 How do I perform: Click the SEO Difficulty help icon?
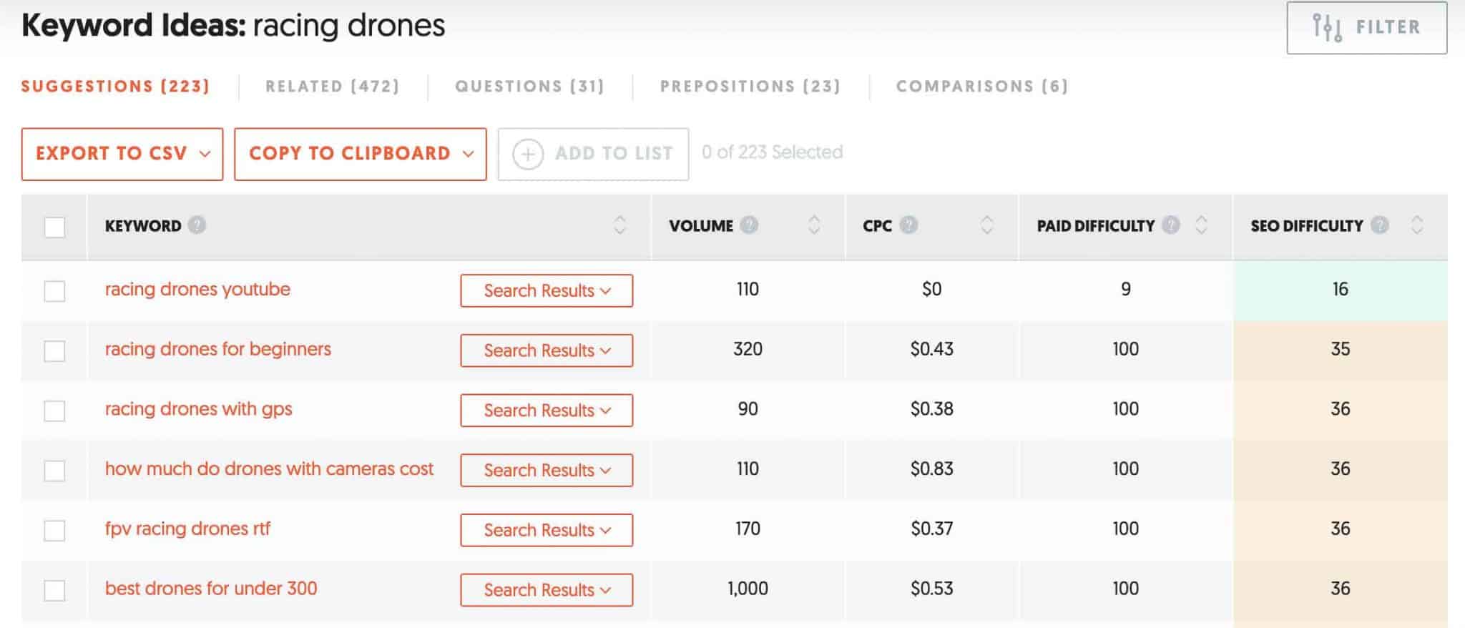(1380, 225)
